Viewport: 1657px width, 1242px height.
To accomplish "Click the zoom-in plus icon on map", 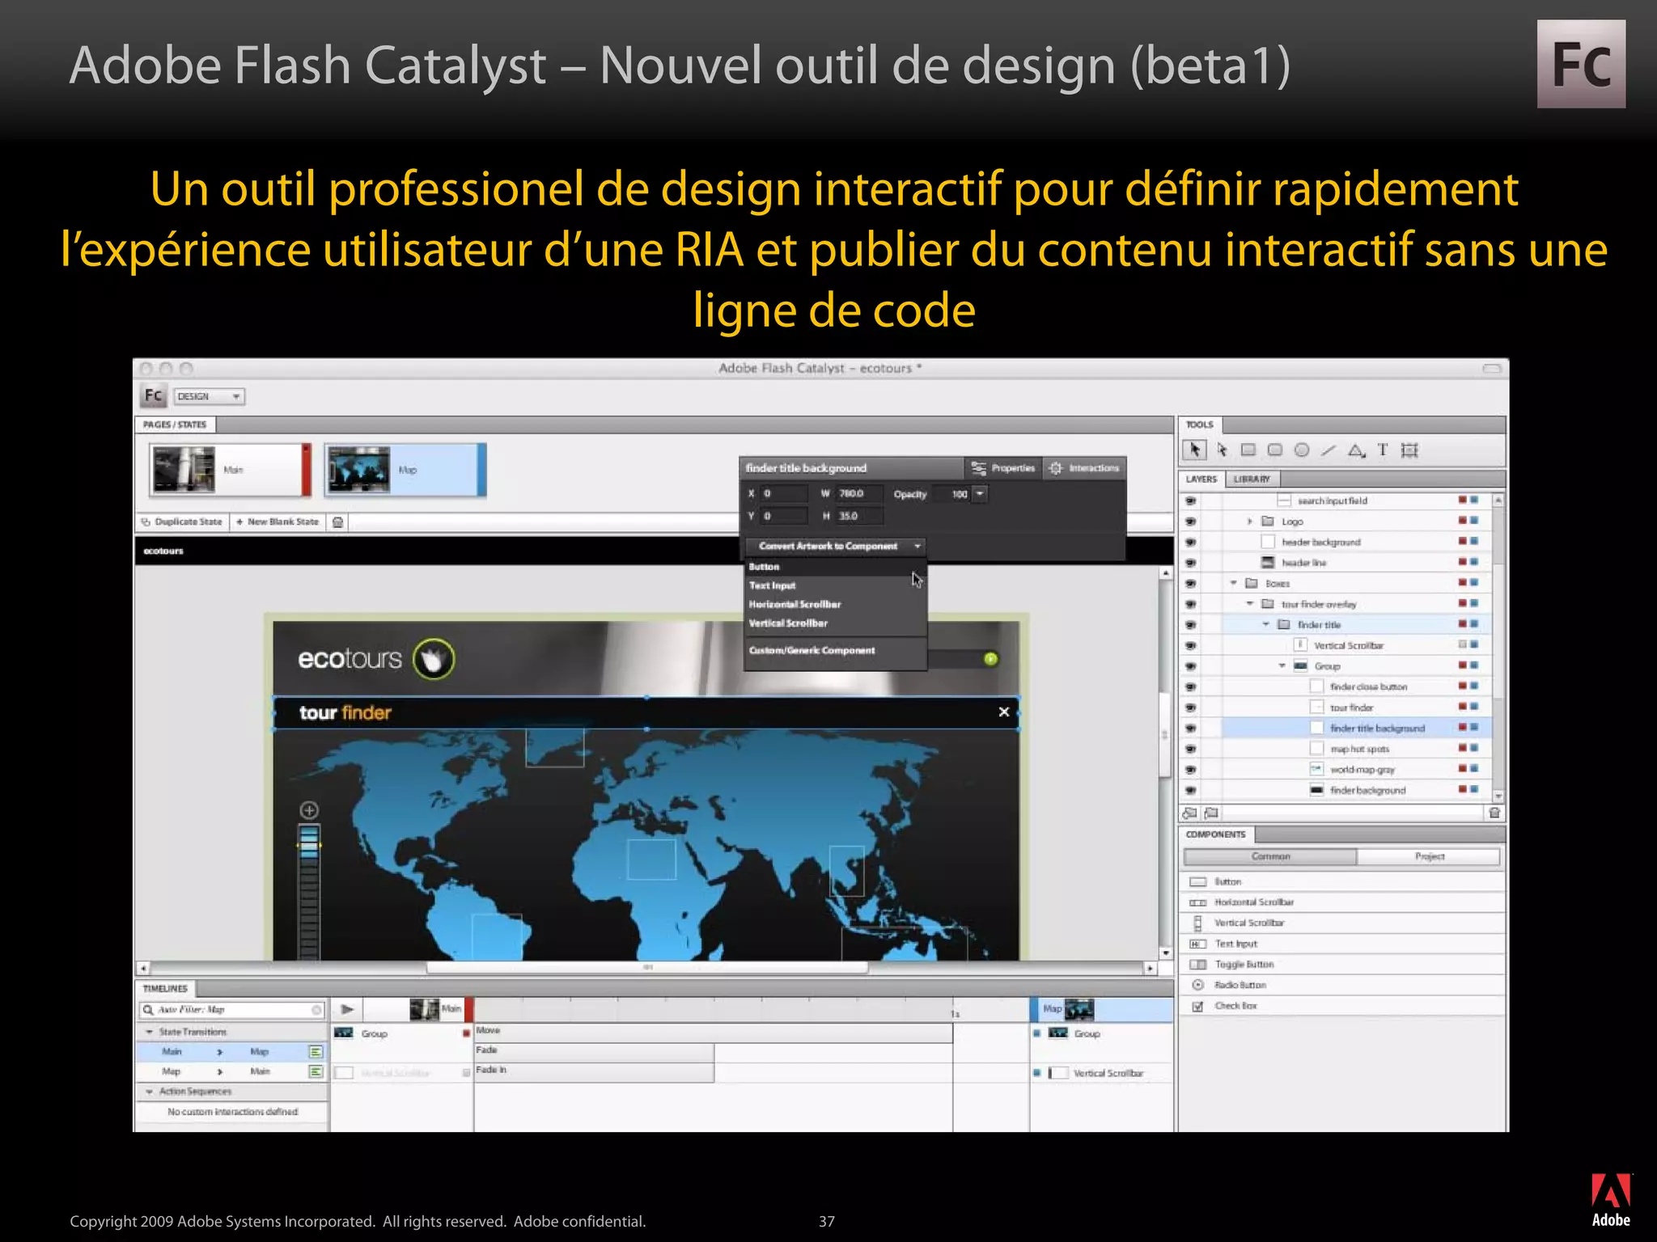I will (309, 810).
